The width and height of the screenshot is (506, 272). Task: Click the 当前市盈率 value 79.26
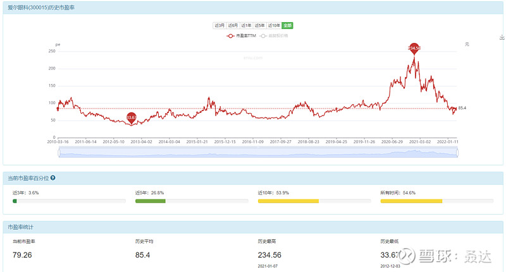(22, 255)
